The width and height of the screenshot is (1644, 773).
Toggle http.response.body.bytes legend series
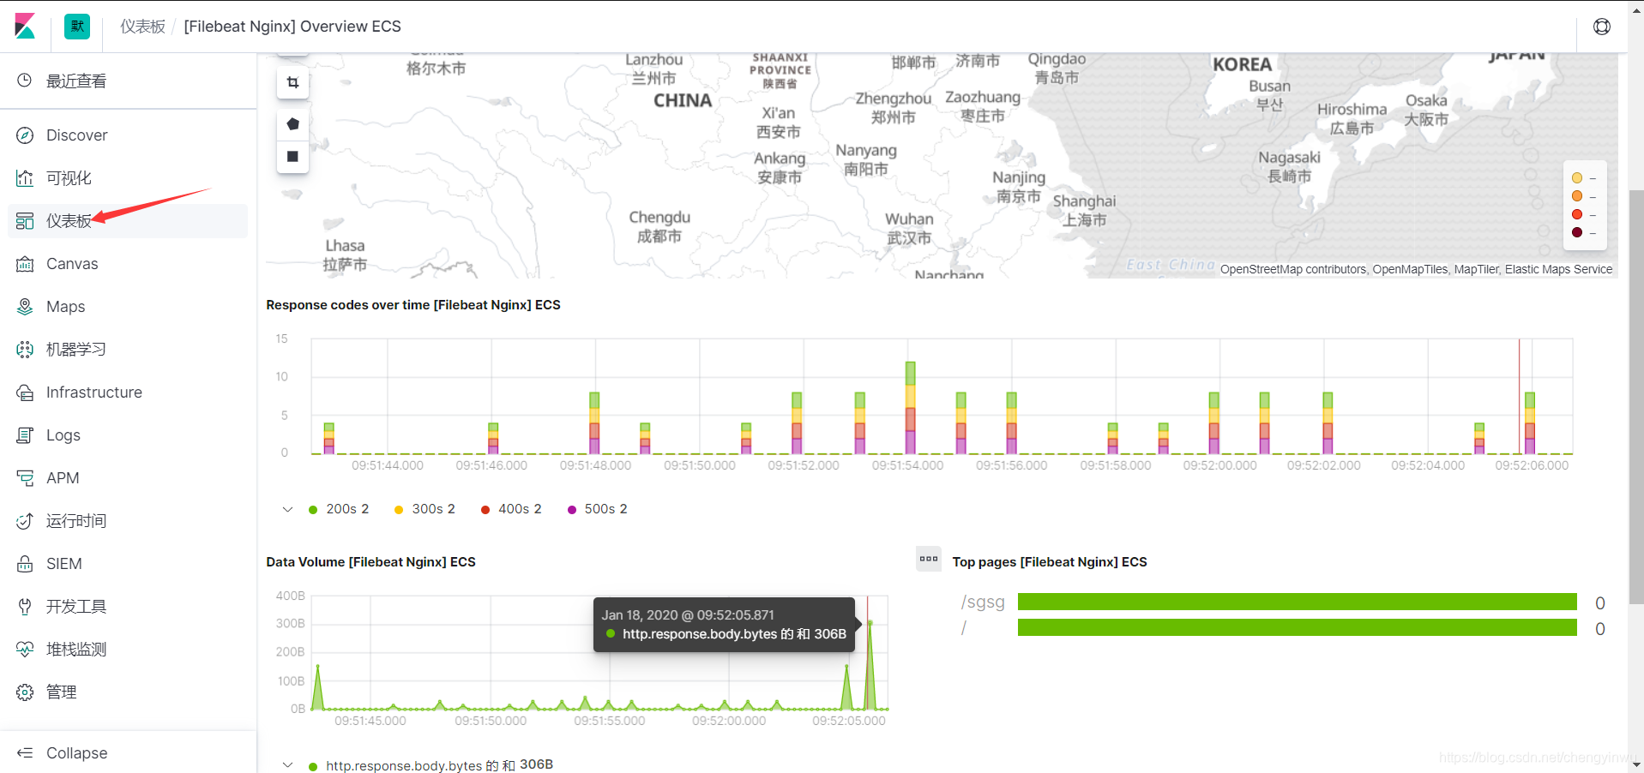point(431,765)
